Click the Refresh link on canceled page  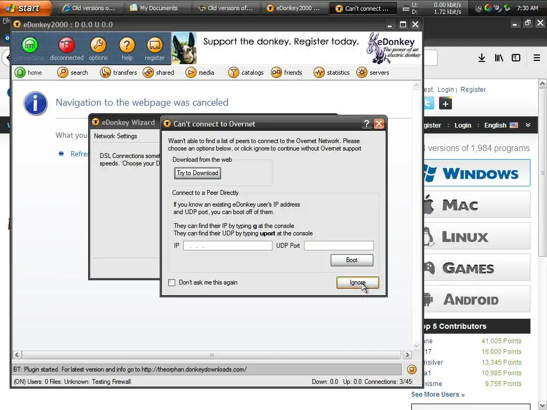79,154
